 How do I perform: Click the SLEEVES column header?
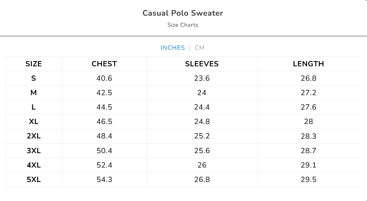[x=202, y=64]
